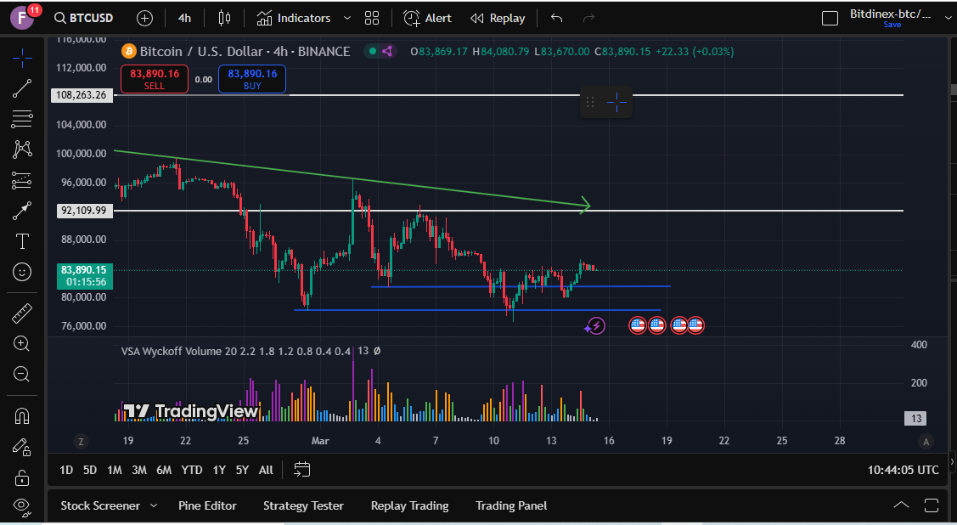This screenshot has height=525, width=957.
Task: Open the Strategy Tester tab
Action: point(303,505)
